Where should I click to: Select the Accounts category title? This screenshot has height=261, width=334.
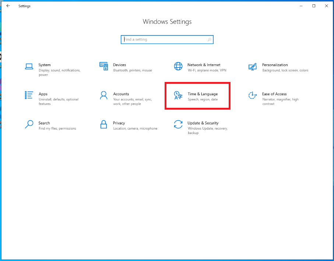pyautogui.click(x=121, y=94)
